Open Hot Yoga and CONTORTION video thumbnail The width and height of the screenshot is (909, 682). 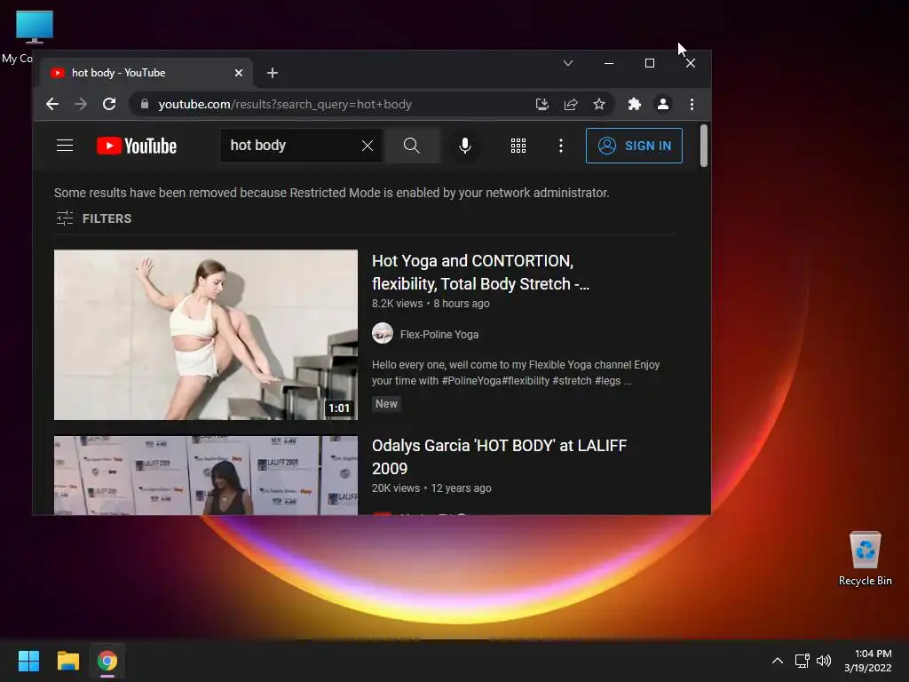coord(206,335)
